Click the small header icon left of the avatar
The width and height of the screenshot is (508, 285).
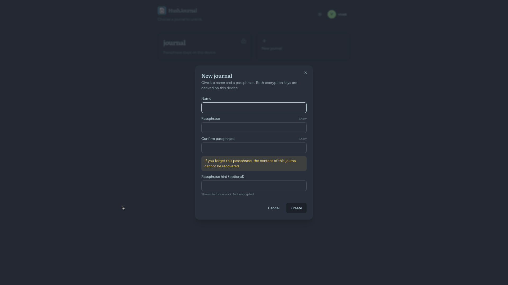[x=320, y=14]
